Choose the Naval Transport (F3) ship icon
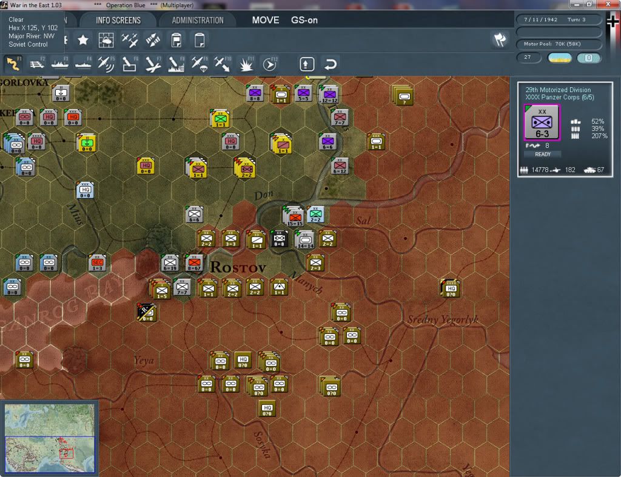This screenshot has width=621, height=477. 60,64
